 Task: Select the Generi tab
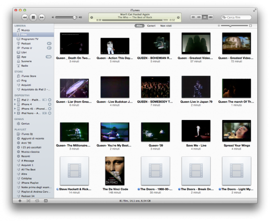tap(151, 26)
